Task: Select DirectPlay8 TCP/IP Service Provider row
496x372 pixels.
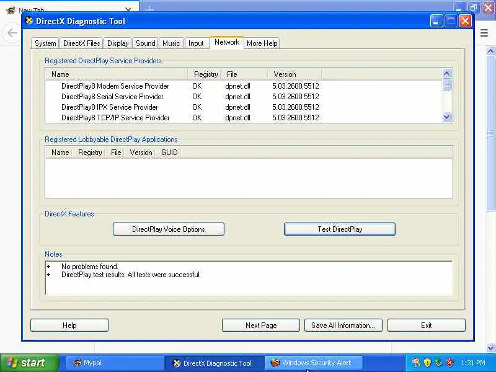Action: (x=244, y=118)
